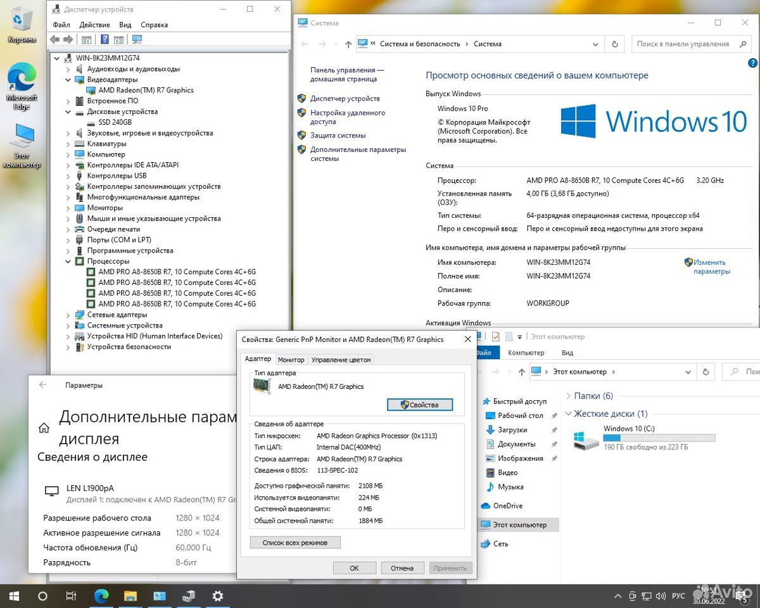Open File Explorer from the taskbar
760x608 pixels.
tap(130, 596)
